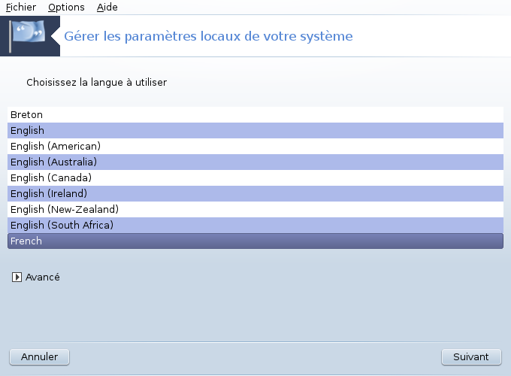This screenshot has height=376, width=511.
Task: Pick English (New-Zealand) in the list
Action: coord(255,209)
